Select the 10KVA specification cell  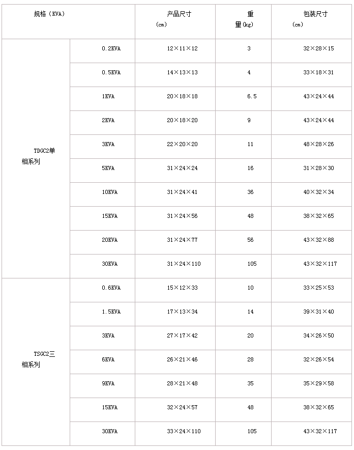(x=109, y=192)
